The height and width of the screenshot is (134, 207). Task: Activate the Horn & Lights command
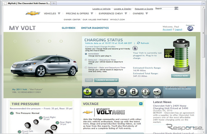coord(157,91)
